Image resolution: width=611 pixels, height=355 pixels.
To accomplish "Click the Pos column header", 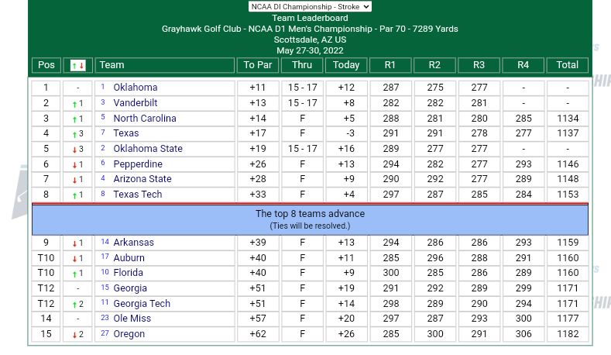I will [46, 66].
